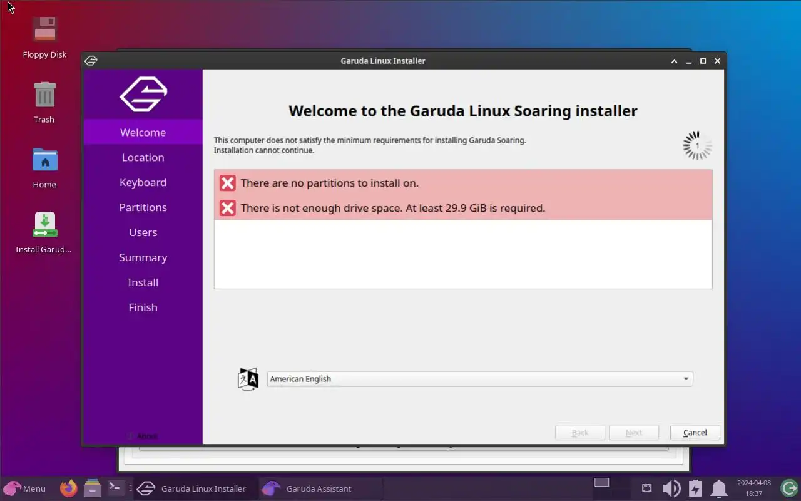Click the Cancel button
Image resolution: width=801 pixels, height=501 pixels.
coord(695,433)
